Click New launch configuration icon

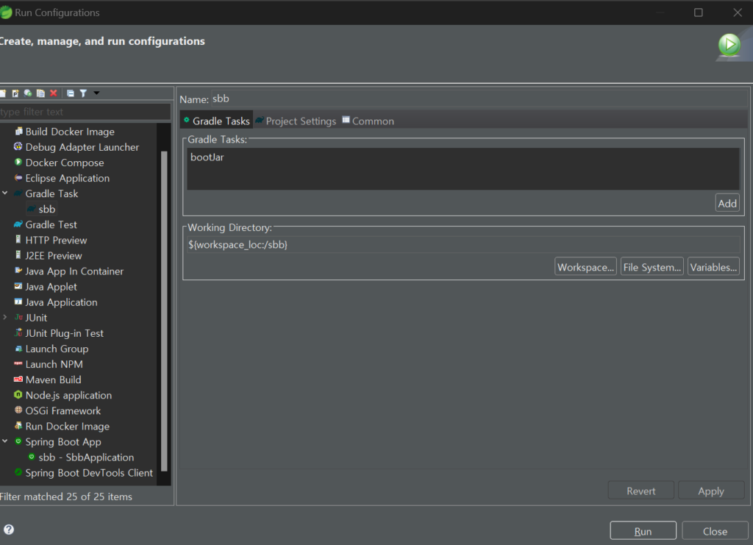click(3, 93)
